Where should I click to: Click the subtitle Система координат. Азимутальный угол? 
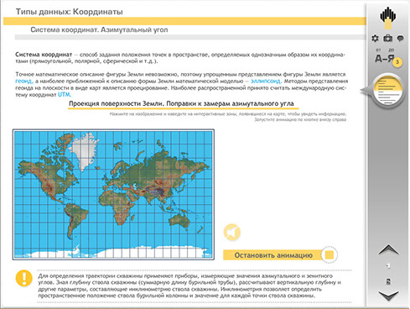[x=99, y=29]
